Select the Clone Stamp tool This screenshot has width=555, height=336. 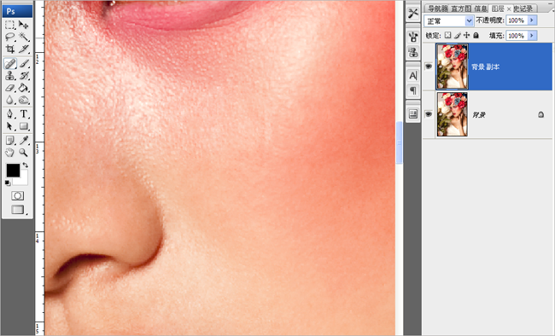point(10,76)
